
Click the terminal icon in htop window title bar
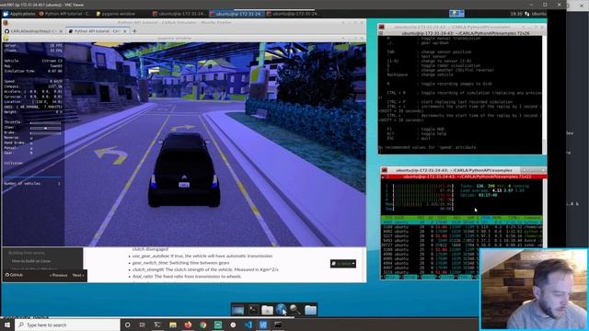[385, 170]
